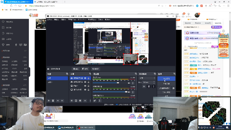Viewport: 231px width, 130px height.
Task: Open browser downloads icon in toolbar
Action: 206,6
